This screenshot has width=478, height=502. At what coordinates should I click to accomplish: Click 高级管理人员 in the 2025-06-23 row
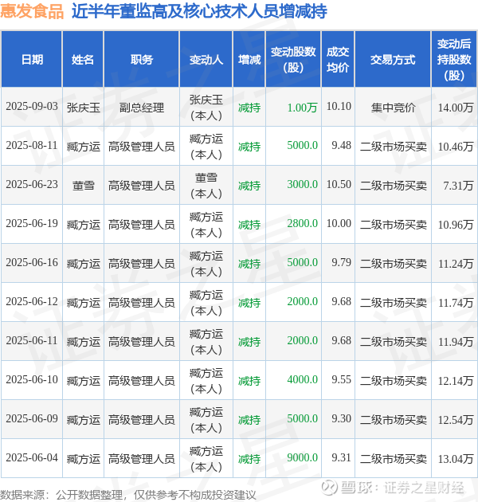pos(142,186)
